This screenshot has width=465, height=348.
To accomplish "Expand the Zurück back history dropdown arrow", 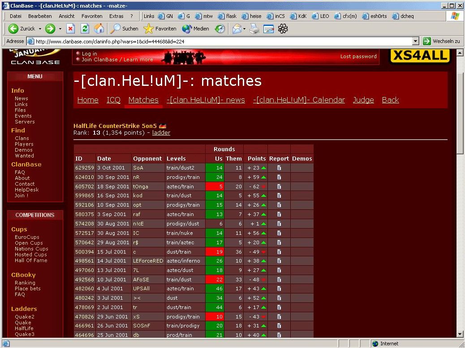I will [x=40, y=29].
